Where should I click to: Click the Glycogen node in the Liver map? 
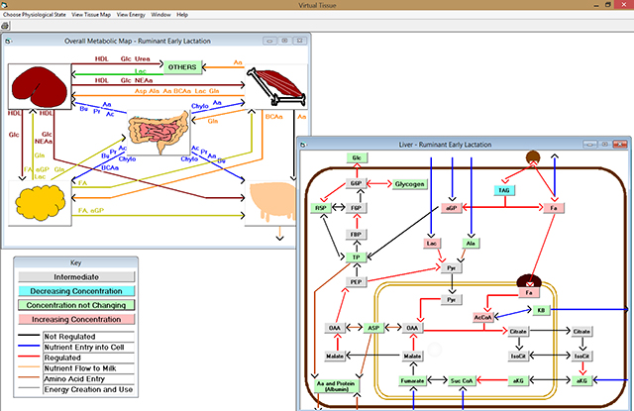[409, 184]
